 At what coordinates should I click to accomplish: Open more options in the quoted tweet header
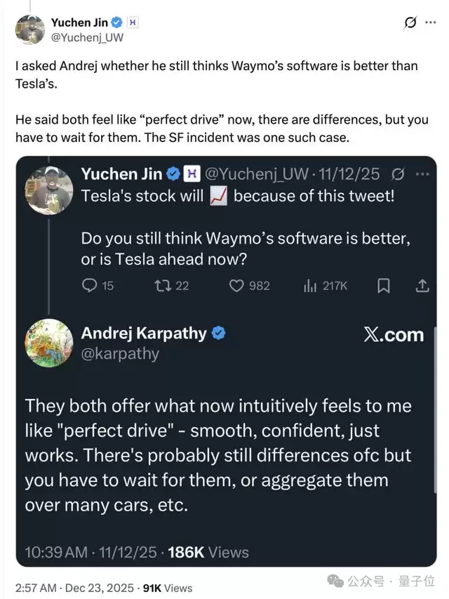[x=422, y=173]
